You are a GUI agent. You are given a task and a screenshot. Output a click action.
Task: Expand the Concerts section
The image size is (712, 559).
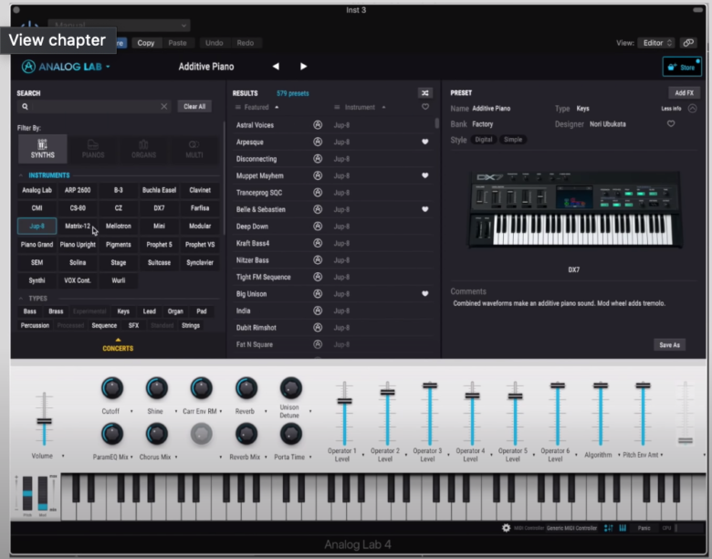(x=118, y=345)
